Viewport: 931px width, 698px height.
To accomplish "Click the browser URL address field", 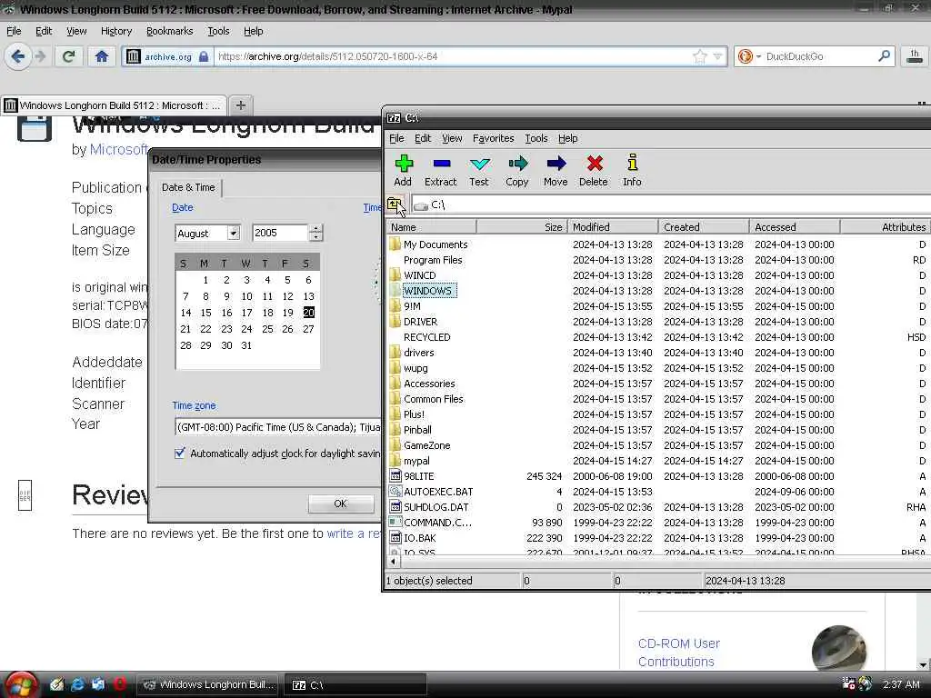I will 451,57.
